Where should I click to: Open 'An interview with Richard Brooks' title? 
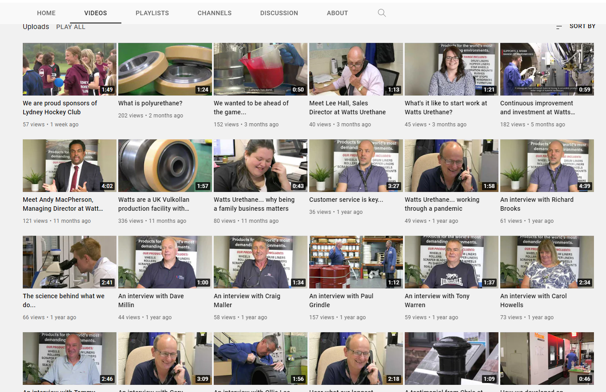pyautogui.click(x=537, y=204)
